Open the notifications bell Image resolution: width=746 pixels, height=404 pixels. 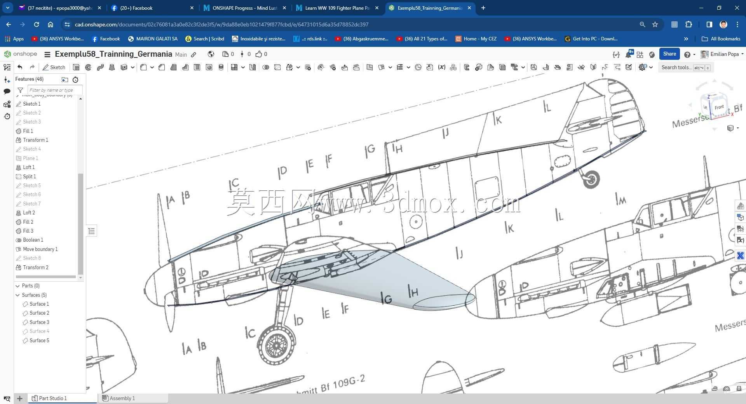628,54
